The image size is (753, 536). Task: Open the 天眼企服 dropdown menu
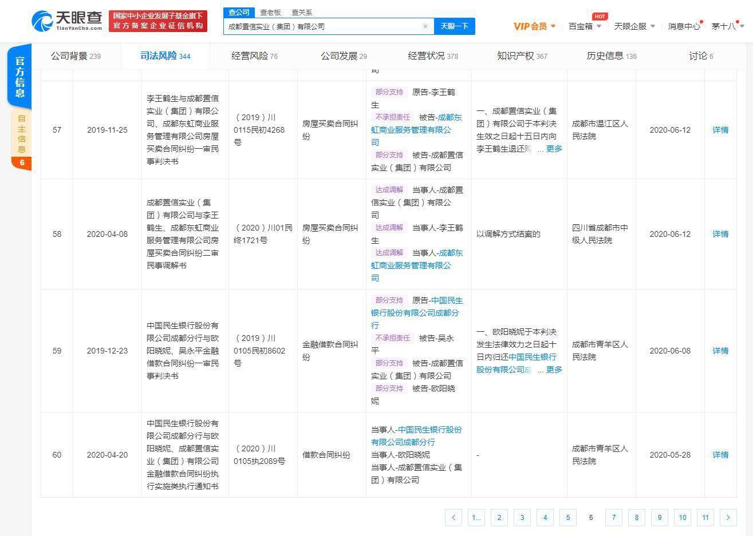[634, 26]
